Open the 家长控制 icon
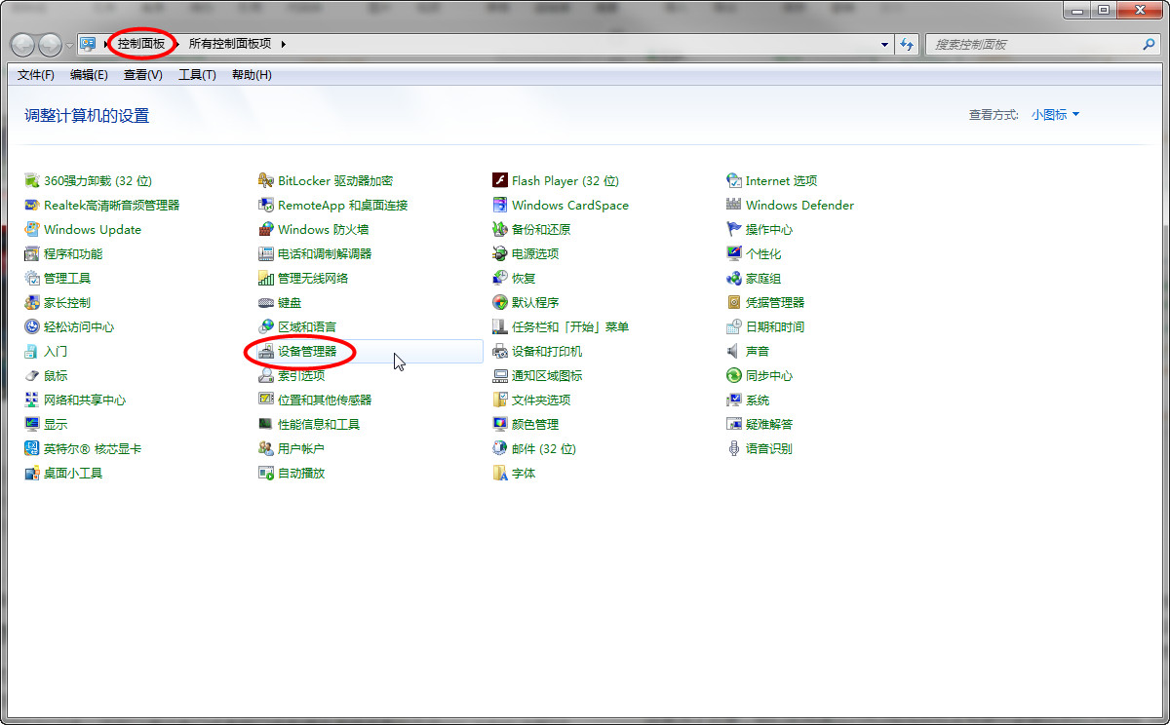1170x725 pixels. pos(32,302)
